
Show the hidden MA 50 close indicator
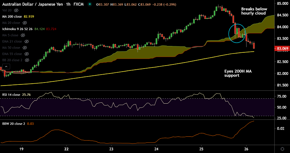click(x=24, y=47)
